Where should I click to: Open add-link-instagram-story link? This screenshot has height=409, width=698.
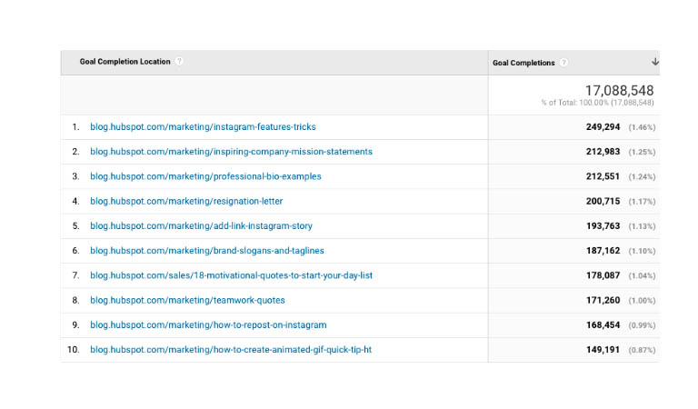[x=201, y=226]
